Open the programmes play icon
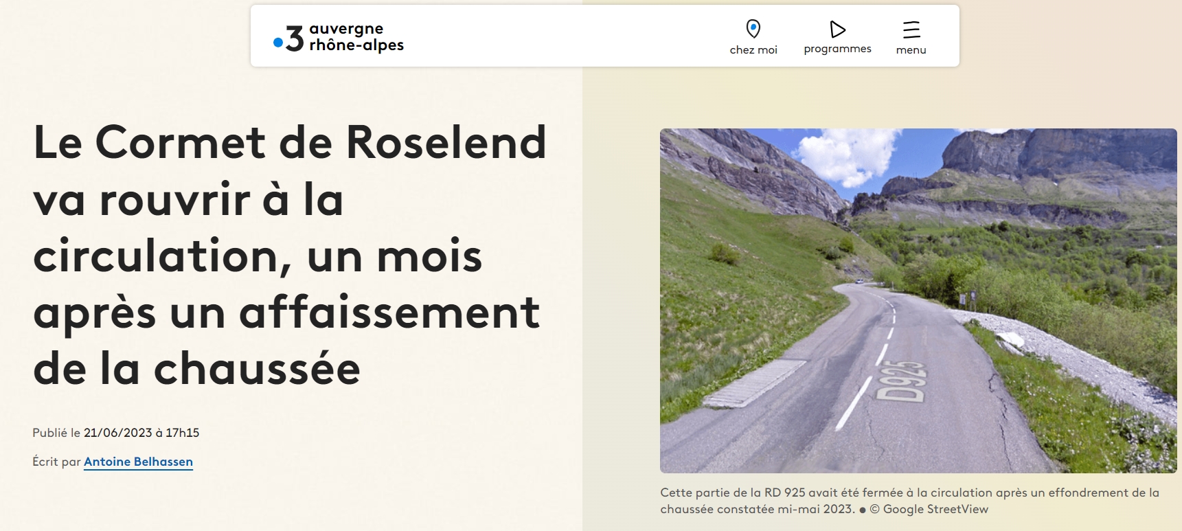This screenshot has height=531, width=1182. click(837, 29)
